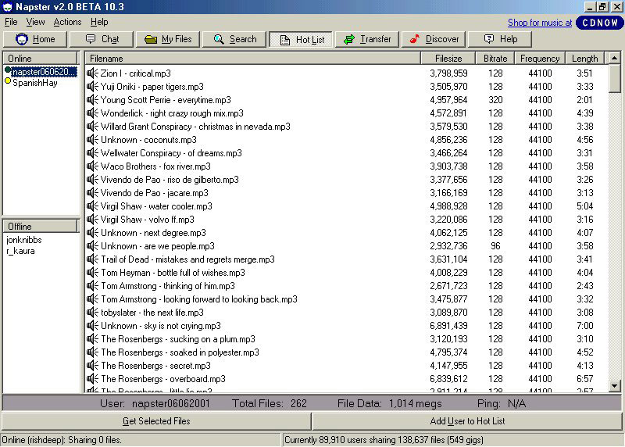Click the speaker icon beside Young Scott Perrie - everytime.mp3
Viewport: 625px width, 447px height.
[92, 100]
